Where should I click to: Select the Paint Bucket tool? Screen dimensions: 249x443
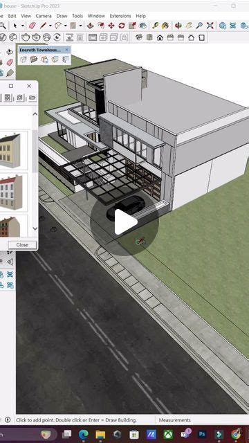(x=165, y=26)
